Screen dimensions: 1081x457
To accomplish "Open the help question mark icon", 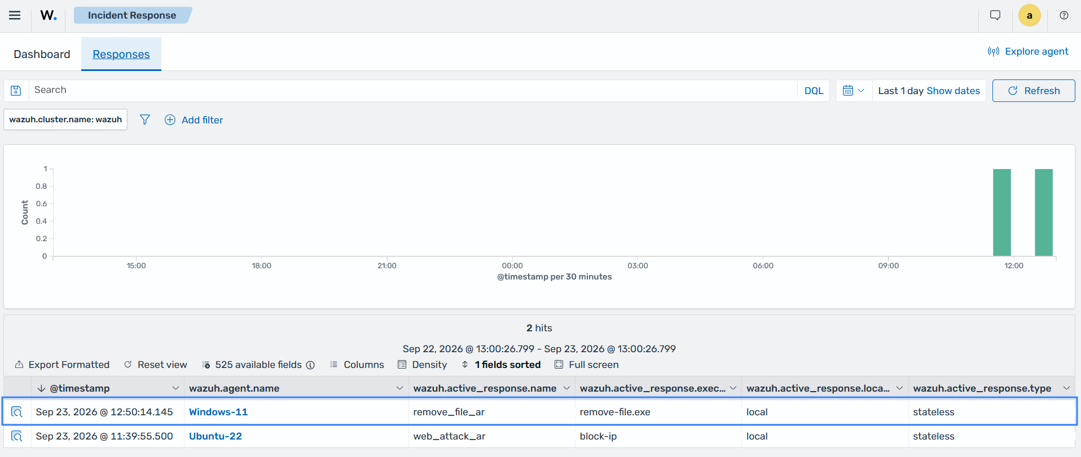I will 1064,15.
